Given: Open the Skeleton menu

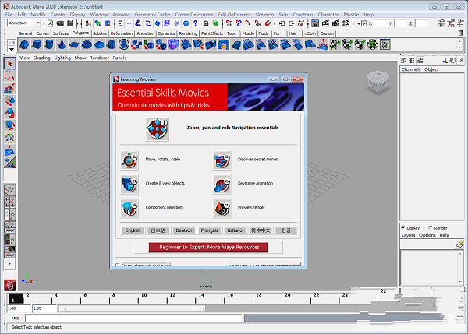Looking at the screenshot, I should coord(264,14).
